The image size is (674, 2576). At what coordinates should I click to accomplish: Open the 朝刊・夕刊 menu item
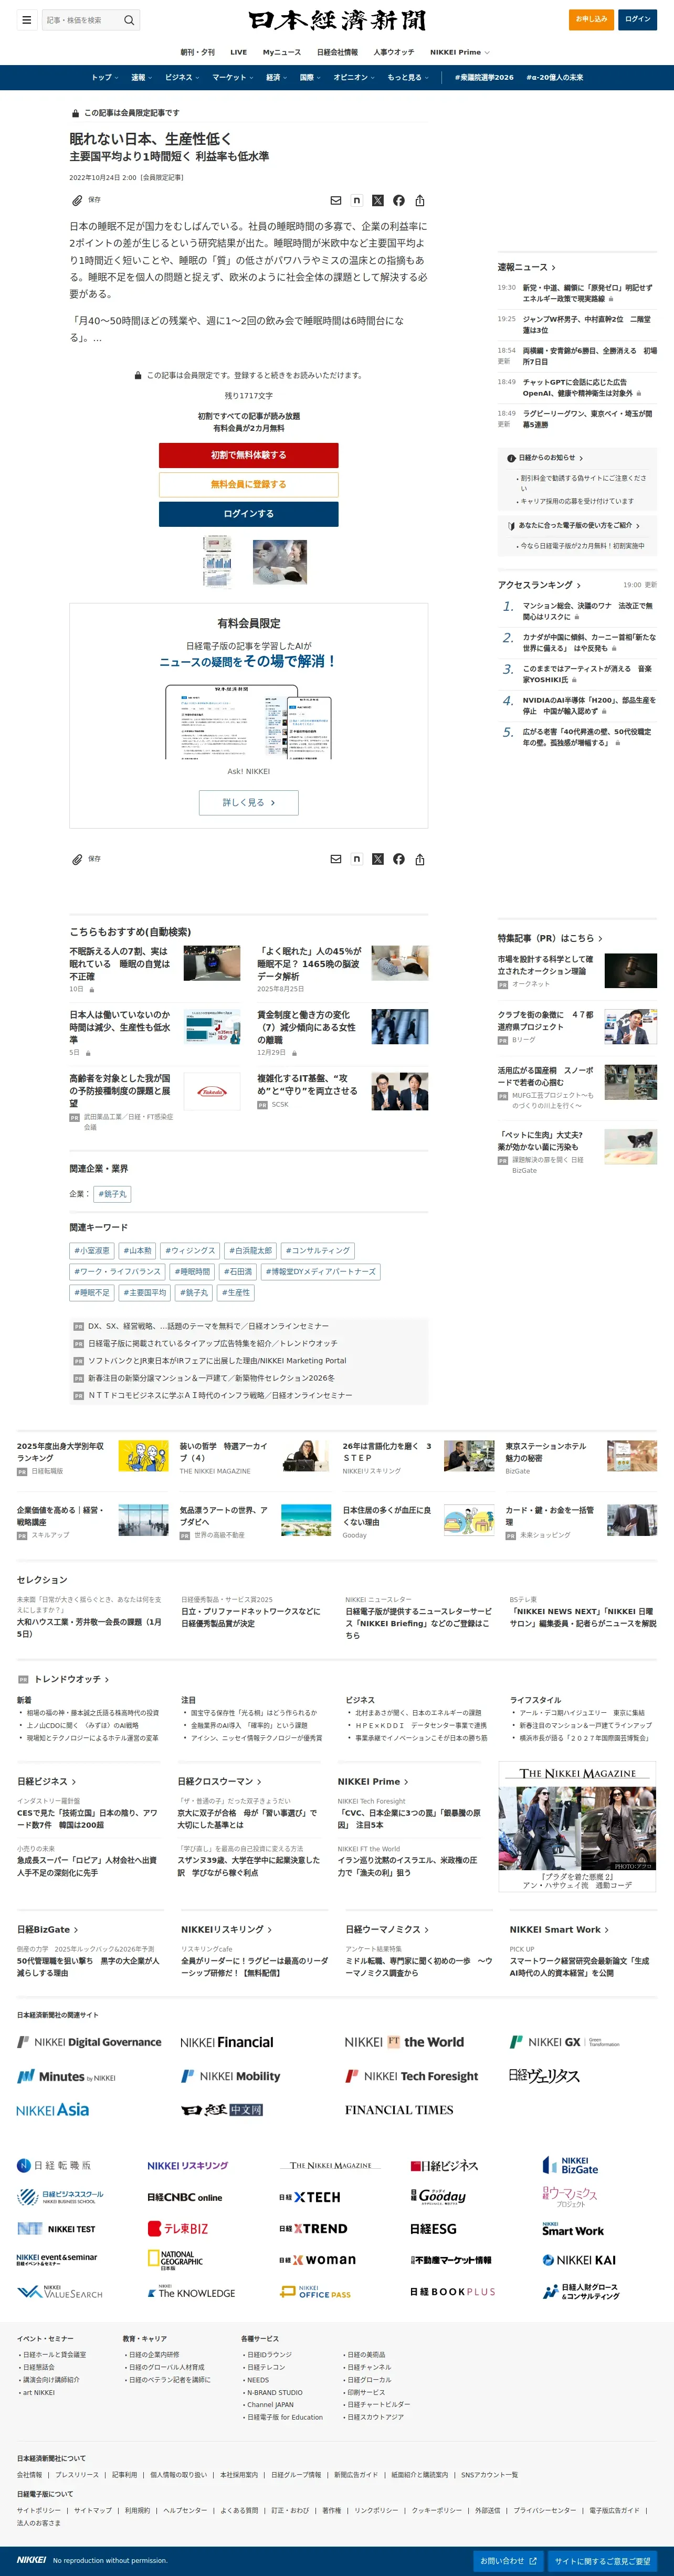197,52
